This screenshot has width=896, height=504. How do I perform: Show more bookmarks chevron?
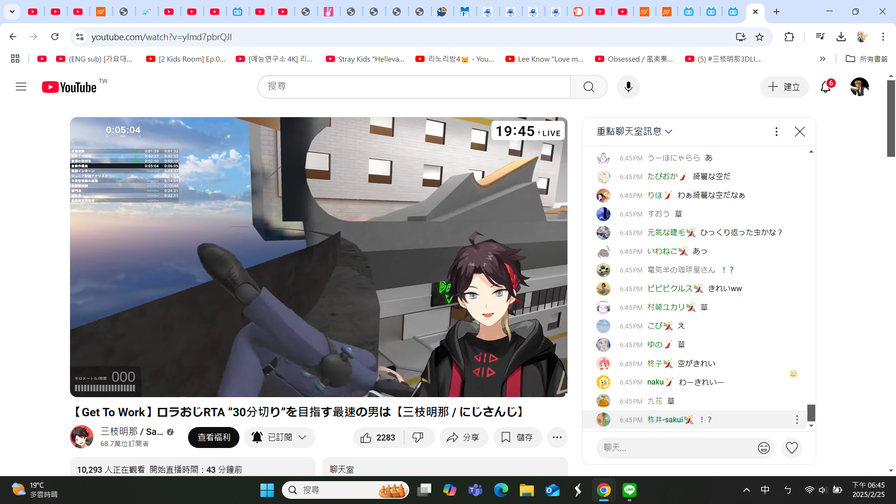(822, 59)
